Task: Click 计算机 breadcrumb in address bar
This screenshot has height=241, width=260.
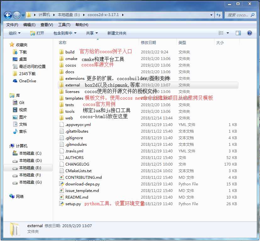Action: click(44, 15)
